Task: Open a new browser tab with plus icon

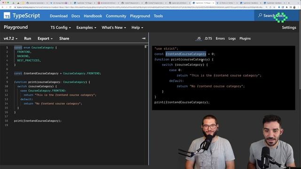Action: tap(289, 3)
